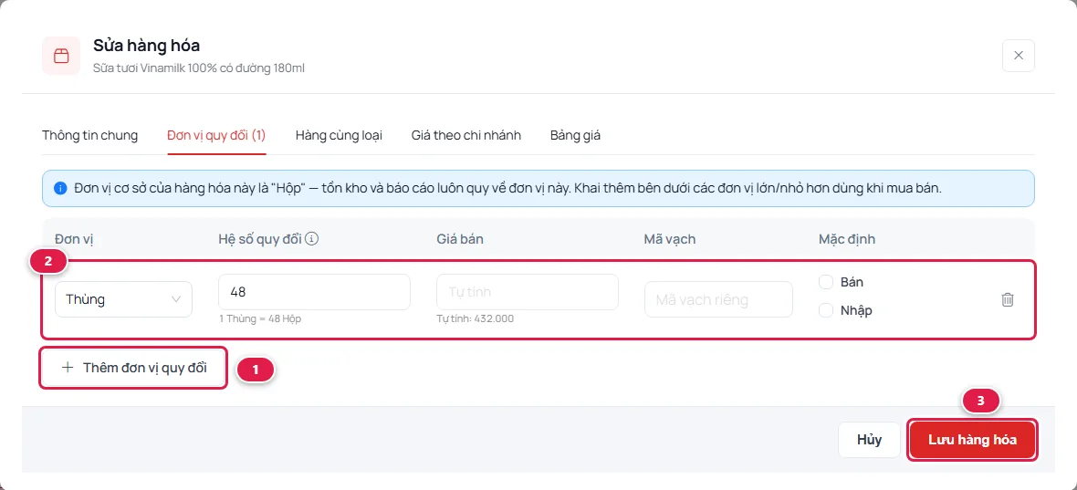Select the Đơn vị quy đổi (1) tab
This screenshot has height=490, width=1077.
[216, 135]
